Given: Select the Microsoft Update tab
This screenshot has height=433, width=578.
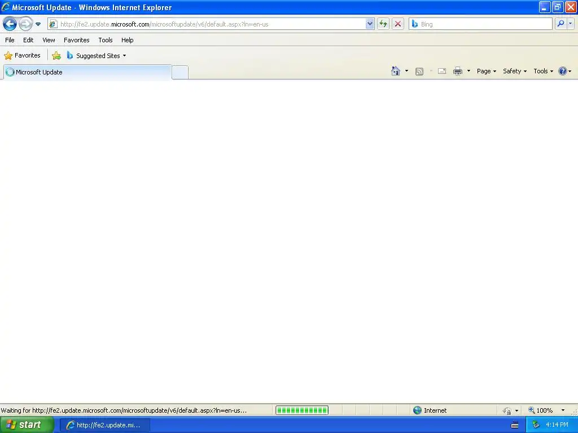Looking at the screenshot, I should tap(87, 72).
